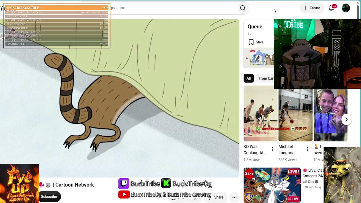361x203 pixels.
Task: Show next shorts with the right arrow
Action: [346, 120]
